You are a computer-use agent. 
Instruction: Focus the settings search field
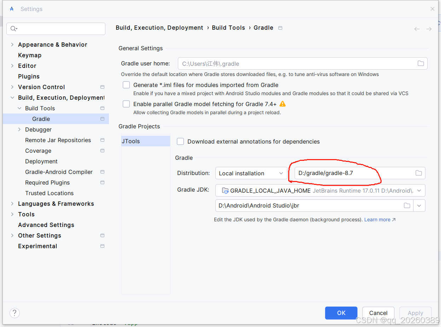[56, 29]
